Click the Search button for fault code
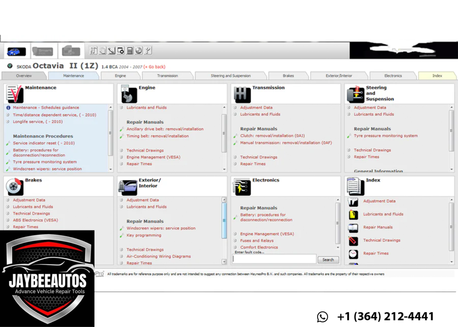The width and height of the screenshot is (458, 327). tap(328, 259)
